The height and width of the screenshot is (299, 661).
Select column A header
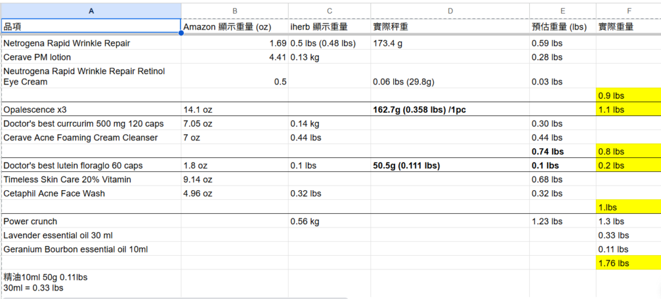click(90, 10)
